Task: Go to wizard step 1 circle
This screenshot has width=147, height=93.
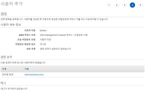Action: pos(109,5)
